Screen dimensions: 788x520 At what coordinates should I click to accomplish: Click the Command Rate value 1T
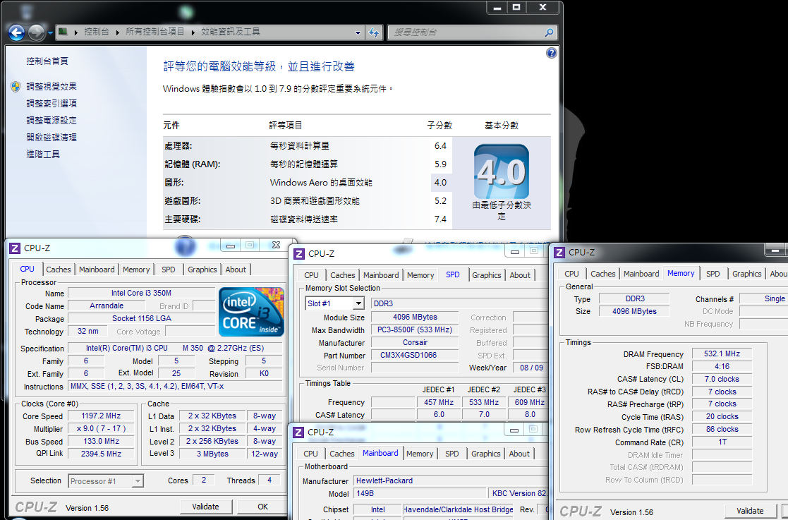click(x=722, y=442)
